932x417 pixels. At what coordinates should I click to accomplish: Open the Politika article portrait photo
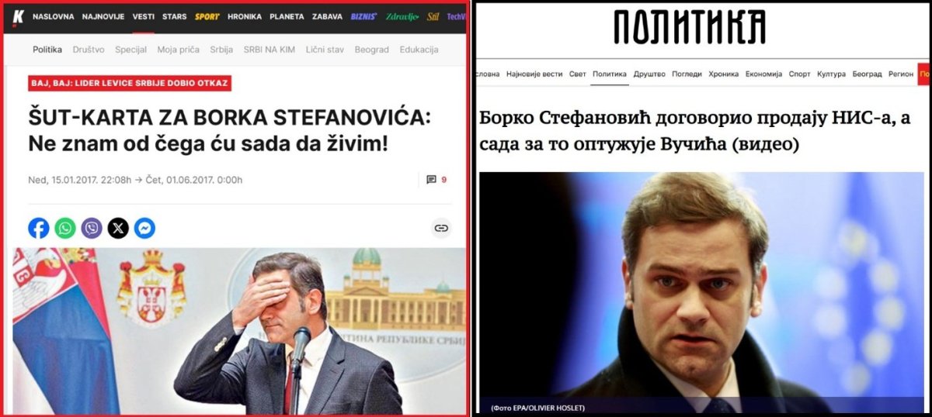704,292
